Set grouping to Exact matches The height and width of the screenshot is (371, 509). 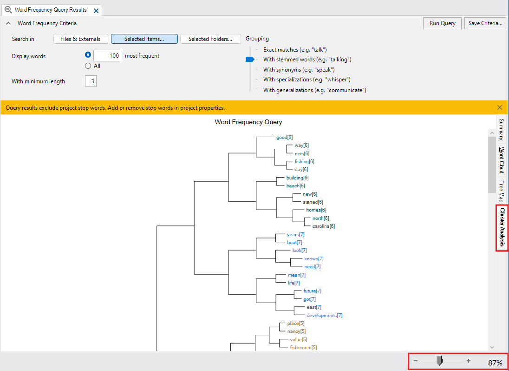click(295, 50)
